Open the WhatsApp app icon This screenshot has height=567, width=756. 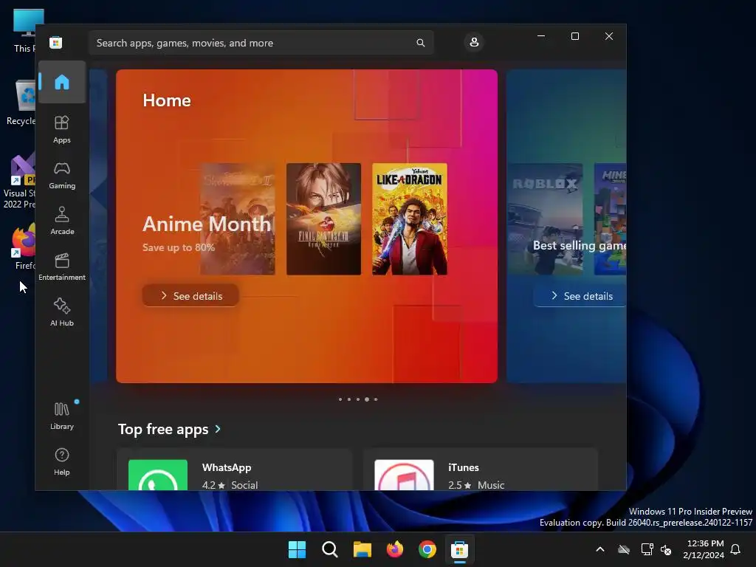[x=158, y=475]
